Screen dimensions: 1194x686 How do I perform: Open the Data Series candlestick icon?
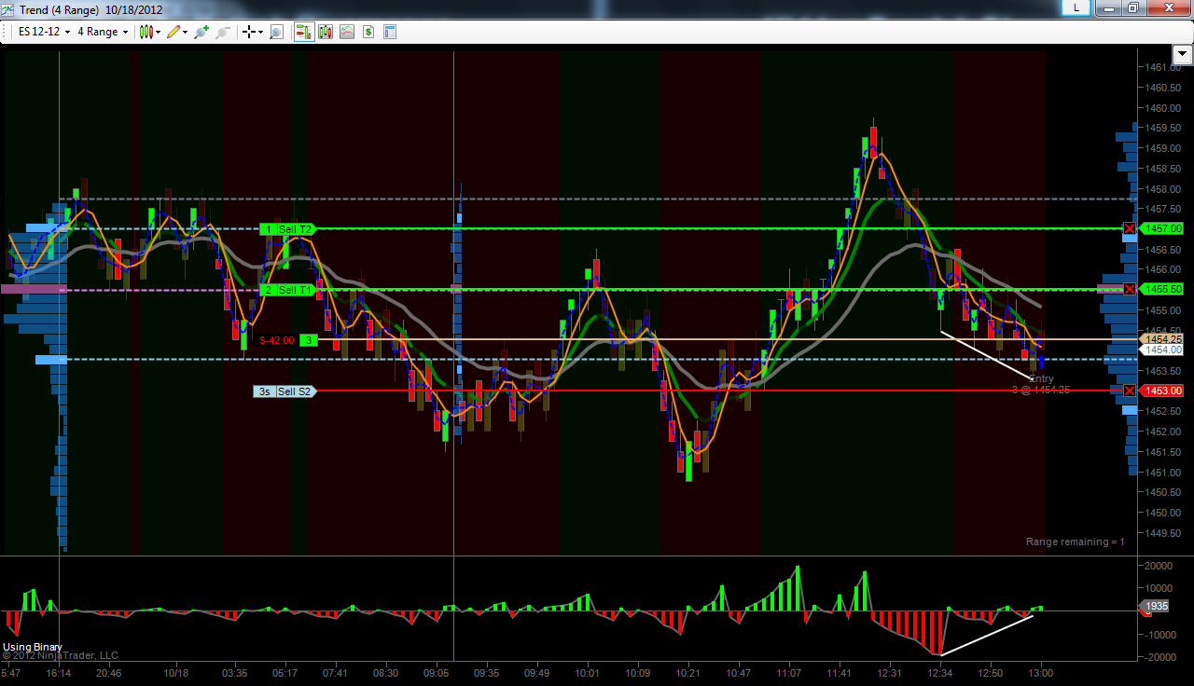click(326, 32)
